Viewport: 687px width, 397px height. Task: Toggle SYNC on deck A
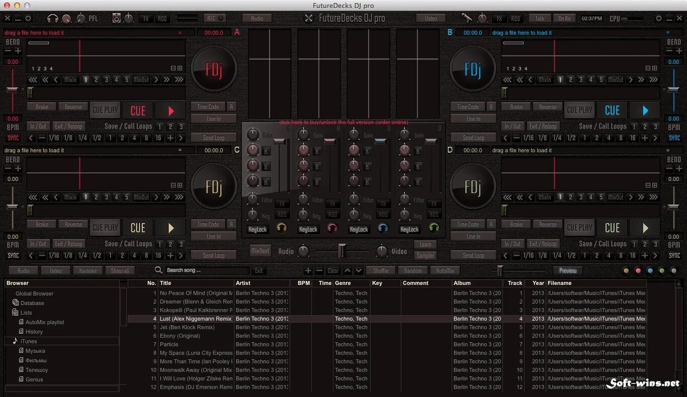pos(13,138)
